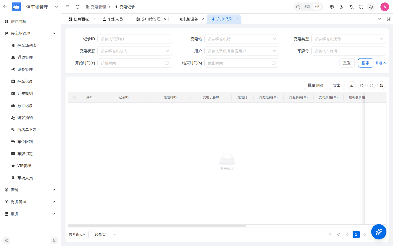Click the download icon in table toolbar

[352, 85]
